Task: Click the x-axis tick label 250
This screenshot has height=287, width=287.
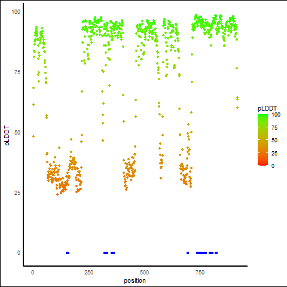Action: point(88,273)
